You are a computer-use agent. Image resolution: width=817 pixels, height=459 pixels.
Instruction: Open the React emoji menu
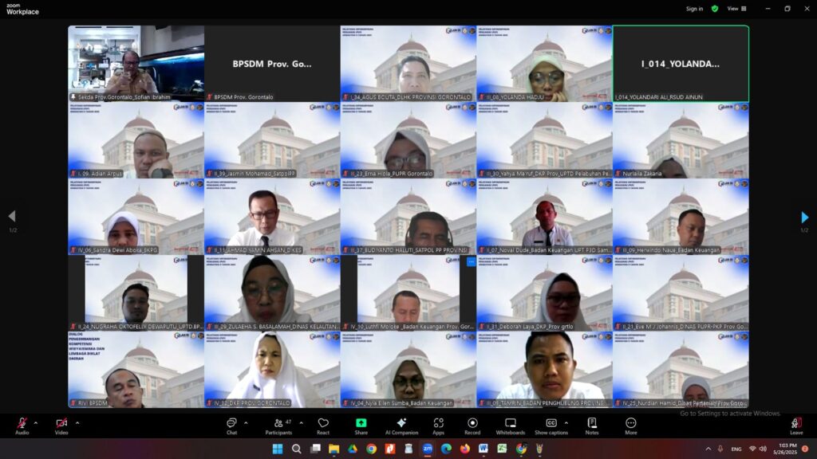[x=323, y=426]
